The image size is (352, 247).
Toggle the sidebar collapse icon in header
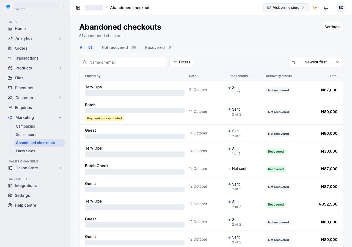(78, 8)
